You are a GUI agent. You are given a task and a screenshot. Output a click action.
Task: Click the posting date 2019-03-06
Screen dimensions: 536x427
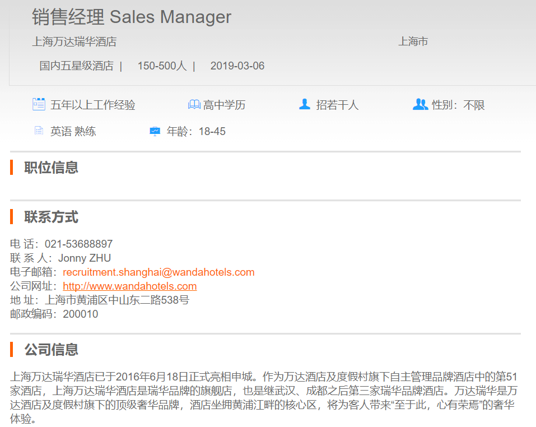tap(237, 66)
